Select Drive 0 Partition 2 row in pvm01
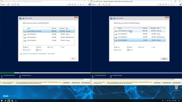The height and width of the screenshot is (102, 182). [x=140, y=34]
